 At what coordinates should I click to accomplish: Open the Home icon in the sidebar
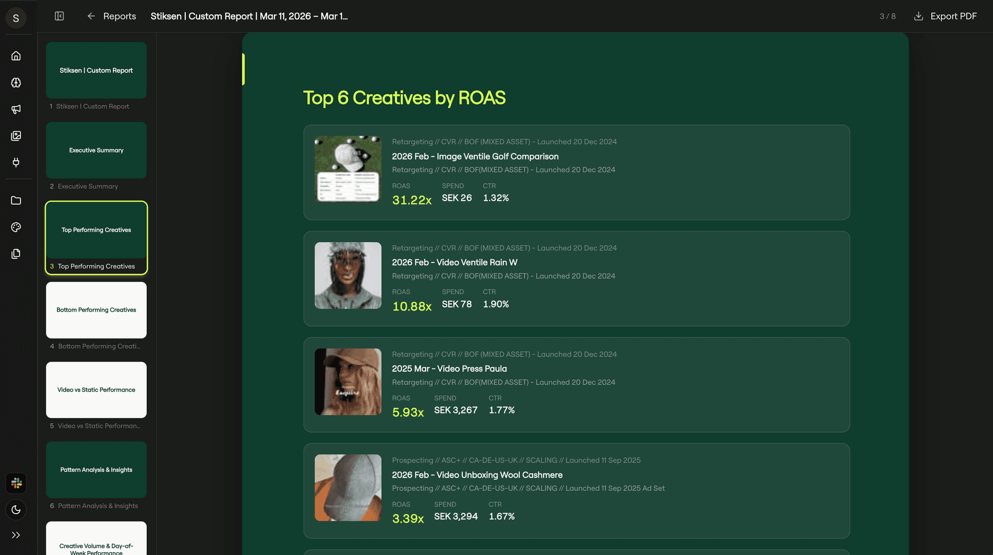pyautogui.click(x=16, y=56)
